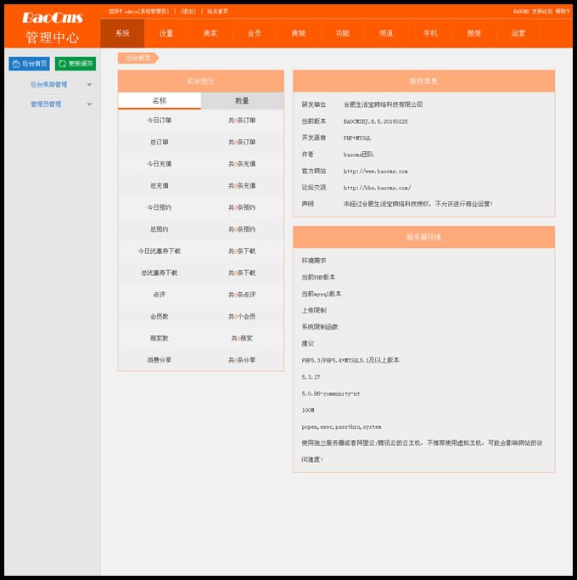
Task: Click the 总优惠券下载 row label
Action: click(160, 273)
